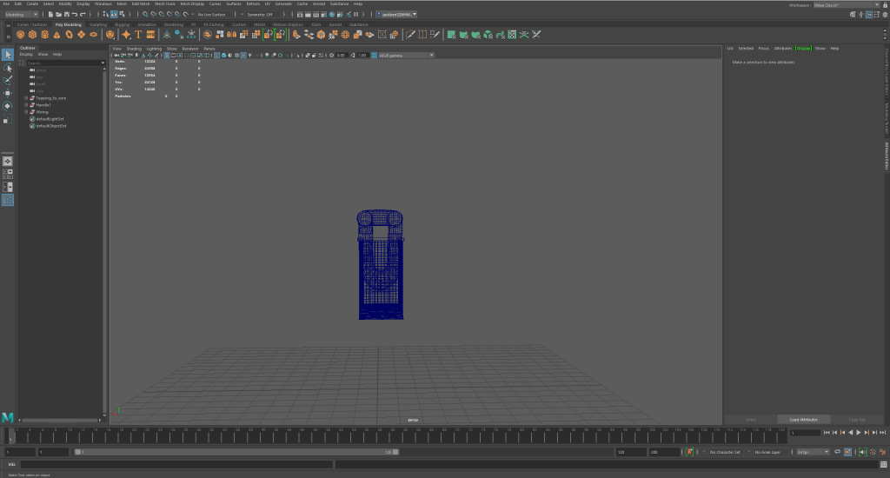
Task: Switch to the Sculpting shelf tab
Action: [97, 24]
